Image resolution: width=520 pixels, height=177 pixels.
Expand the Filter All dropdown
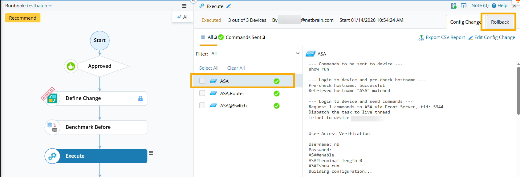coord(298,54)
